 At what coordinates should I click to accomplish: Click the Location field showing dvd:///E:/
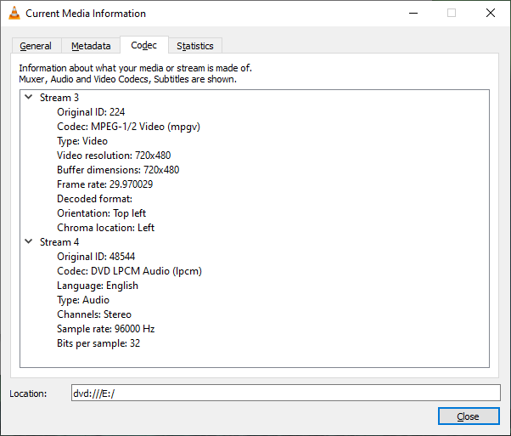coord(285,393)
